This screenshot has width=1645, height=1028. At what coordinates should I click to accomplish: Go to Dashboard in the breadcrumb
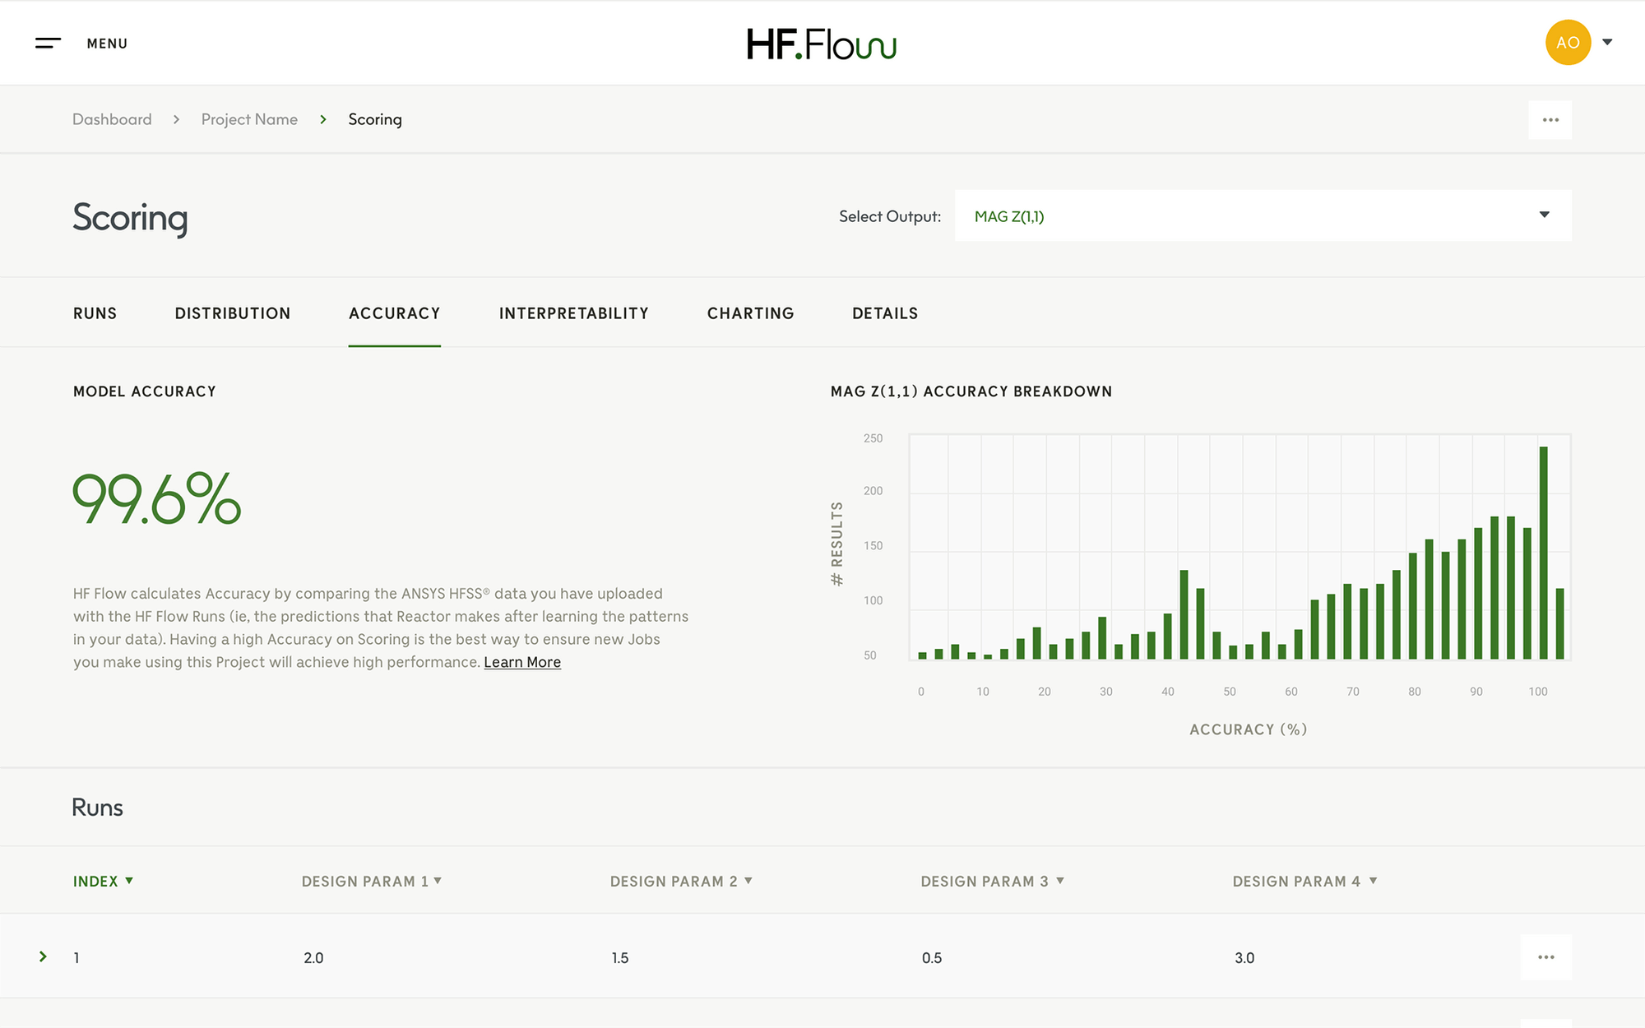tap(112, 119)
